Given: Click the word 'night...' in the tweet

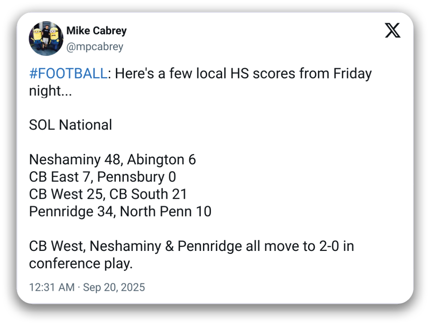Looking at the screenshot, I should [50, 91].
